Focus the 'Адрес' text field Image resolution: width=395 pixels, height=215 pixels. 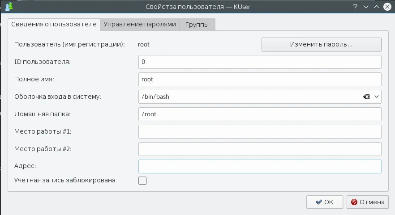point(260,166)
